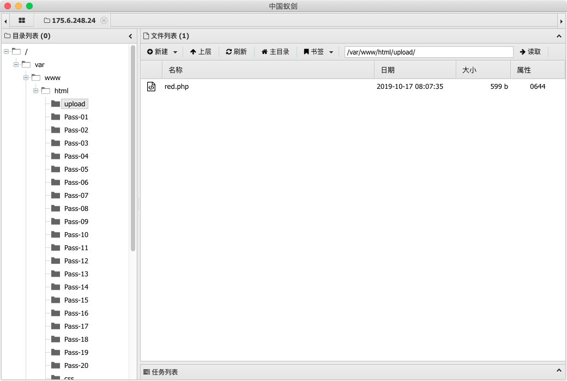567x381 pixels.
Task: Click the 0644 permission cell
Action: tap(538, 87)
